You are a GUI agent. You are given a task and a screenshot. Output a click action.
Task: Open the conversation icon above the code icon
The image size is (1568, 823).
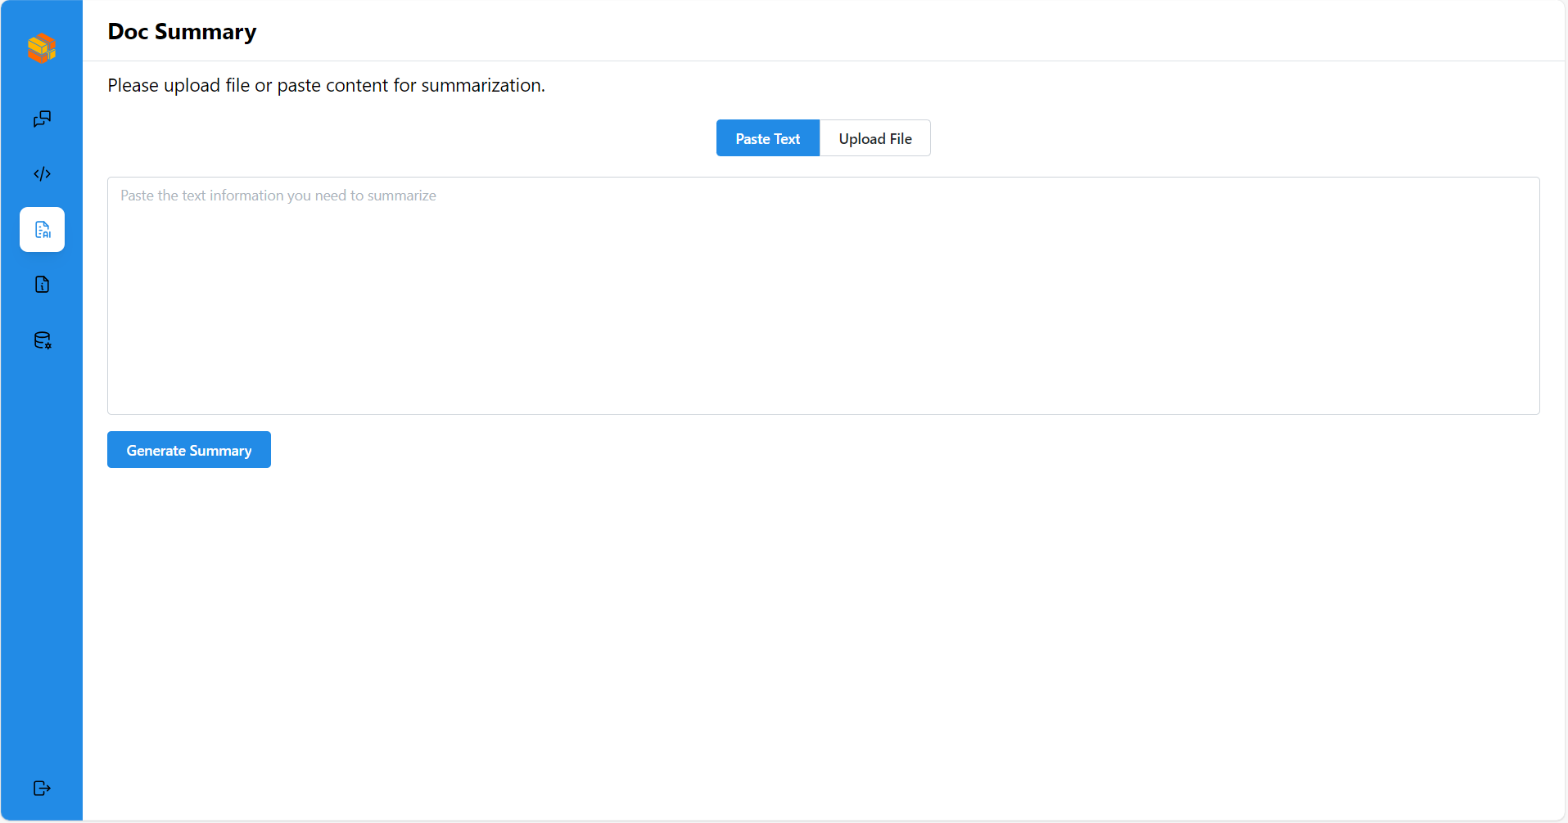[42, 119]
